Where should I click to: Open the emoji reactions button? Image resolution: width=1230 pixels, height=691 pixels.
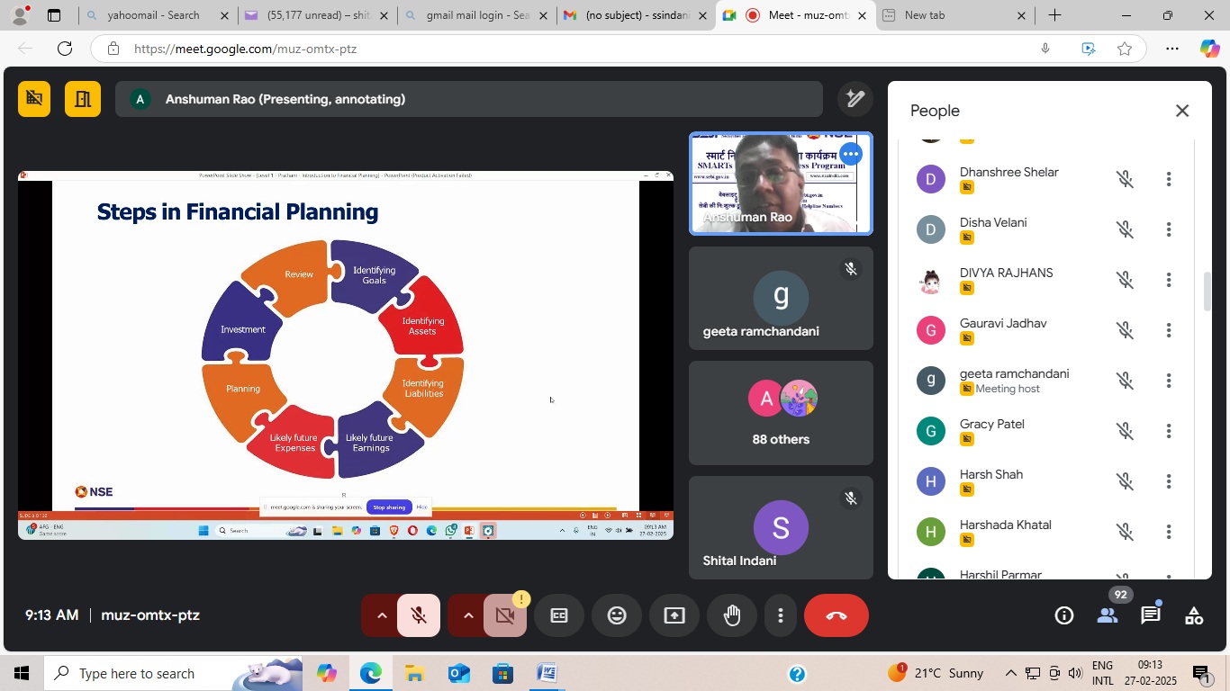617,615
